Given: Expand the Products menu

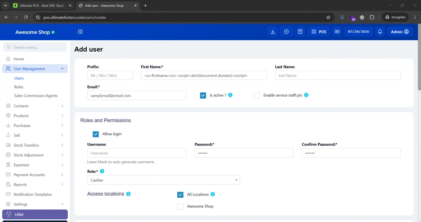Looking at the screenshot, I should (35, 116).
